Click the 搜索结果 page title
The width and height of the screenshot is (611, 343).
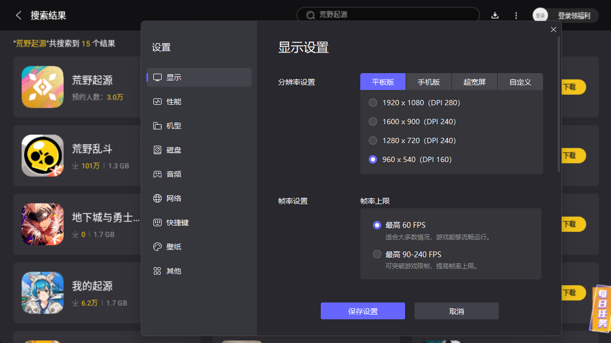click(x=48, y=15)
